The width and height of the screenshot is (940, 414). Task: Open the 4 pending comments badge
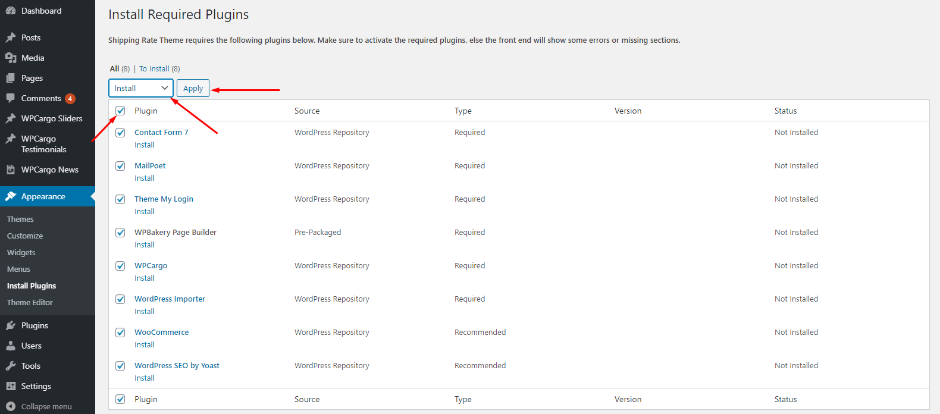pyautogui.click(x=70, y=99)
